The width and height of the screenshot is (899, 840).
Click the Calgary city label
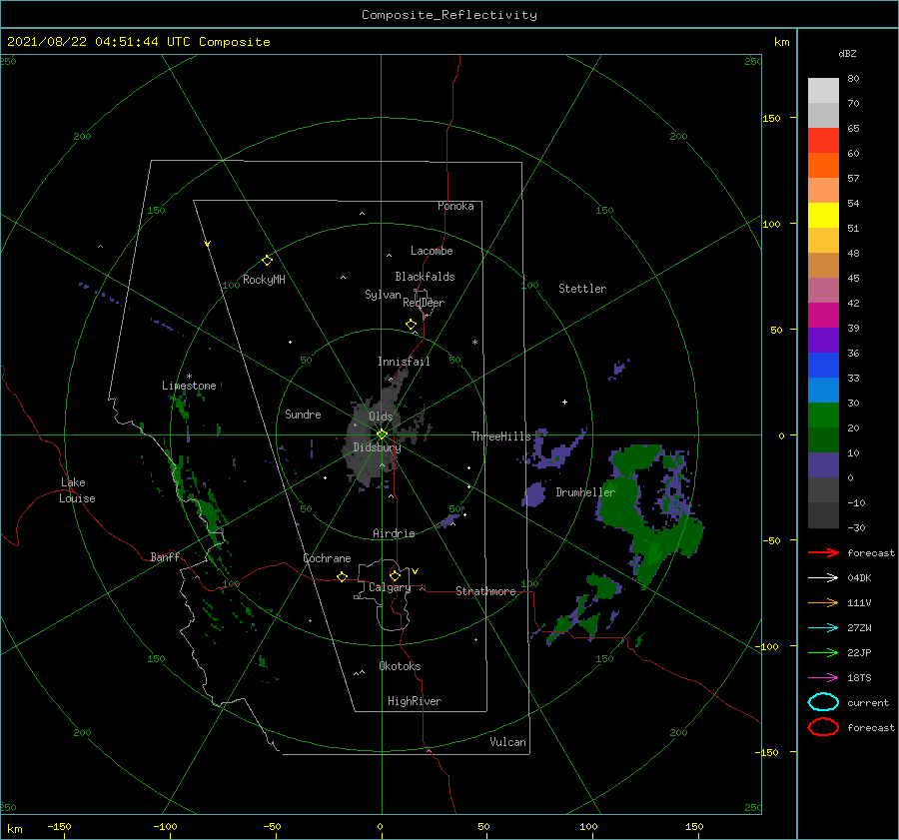point(390,587)
